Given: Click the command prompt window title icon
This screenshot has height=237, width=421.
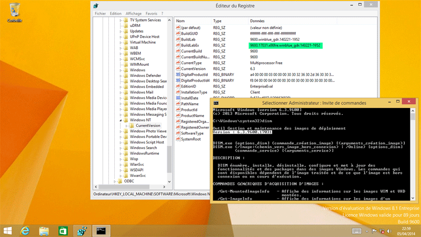Looking at the screenshot, I should [216, 103].
